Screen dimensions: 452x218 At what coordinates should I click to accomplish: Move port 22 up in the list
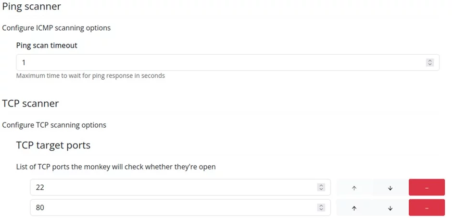coord(354,188)
